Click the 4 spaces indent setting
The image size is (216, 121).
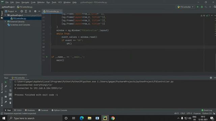(197, 114)
